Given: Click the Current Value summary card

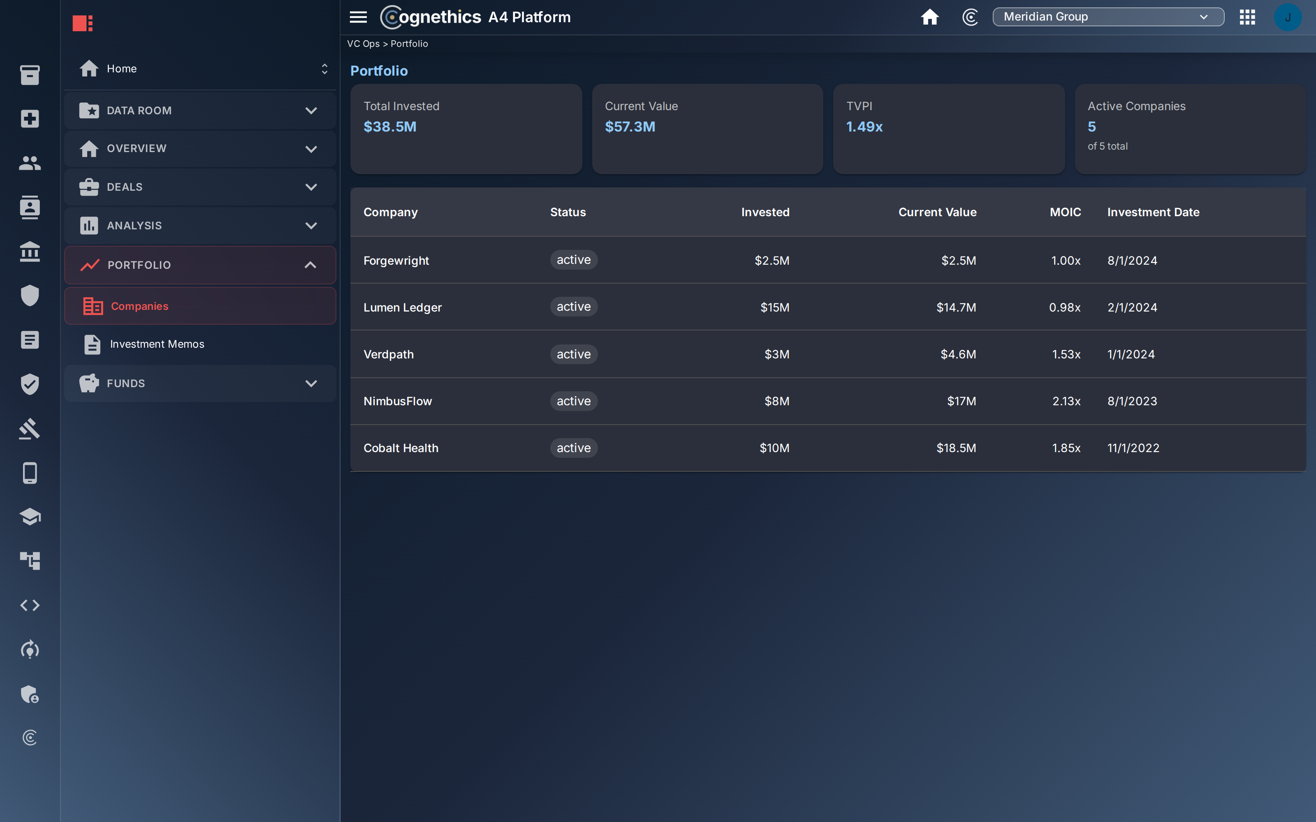Looking at the screenshot, I should (x=707, y=129).
